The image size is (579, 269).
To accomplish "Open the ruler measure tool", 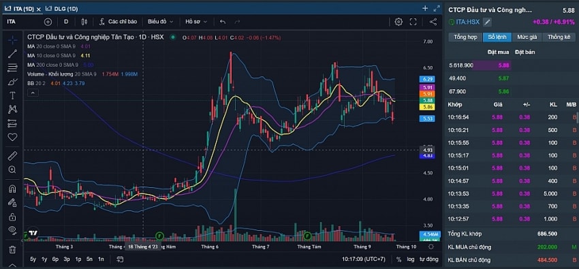I will click(12, 156).
